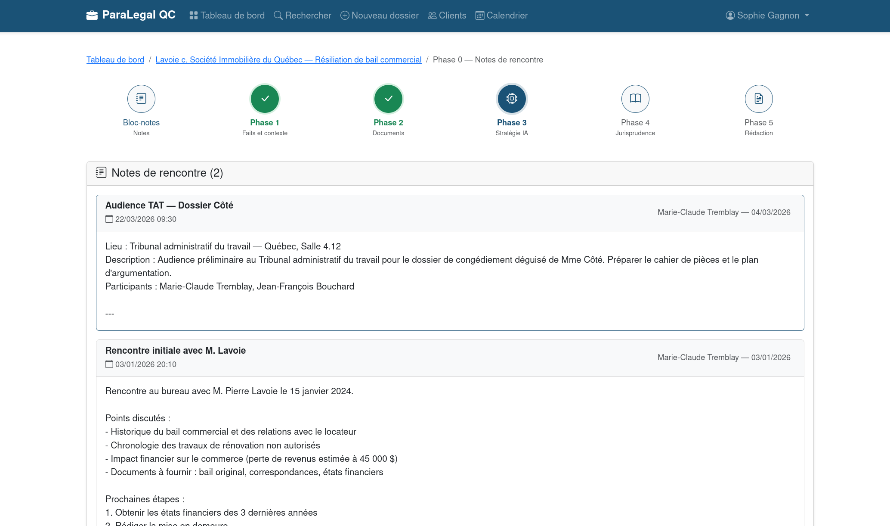Select the Phase 3 Stratégie IA chip icon
The height and width of the screenshot is (526, 890).
(x=512, y=99)
